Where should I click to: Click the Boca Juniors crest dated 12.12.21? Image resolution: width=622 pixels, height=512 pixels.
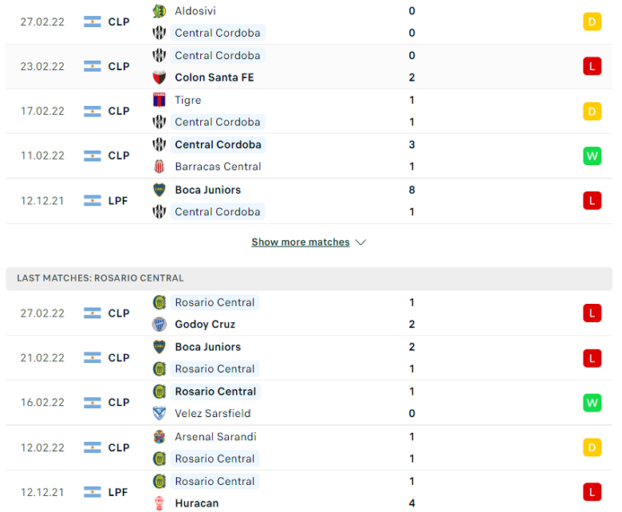[x=159, y=190]
